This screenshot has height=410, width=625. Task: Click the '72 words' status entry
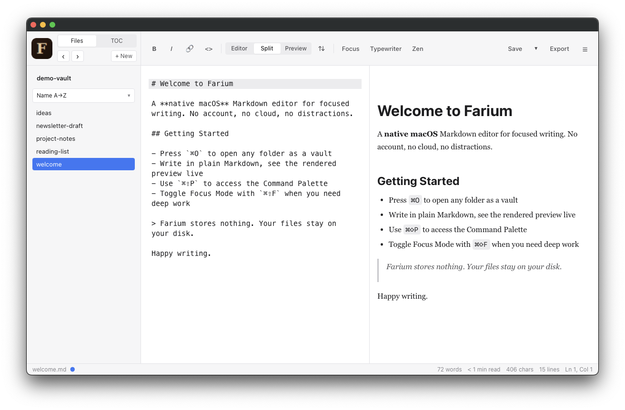point(450,370)
